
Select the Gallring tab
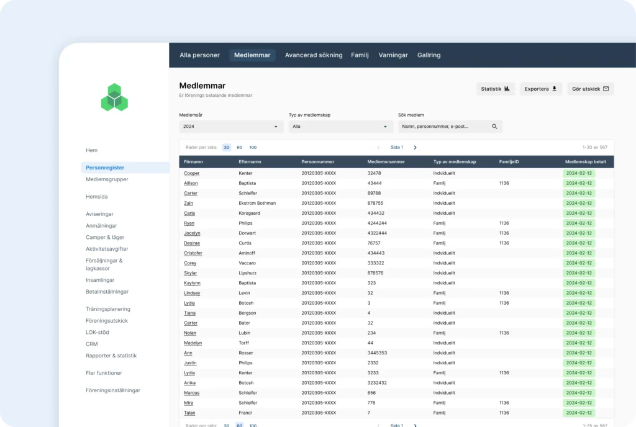point(429,55)
